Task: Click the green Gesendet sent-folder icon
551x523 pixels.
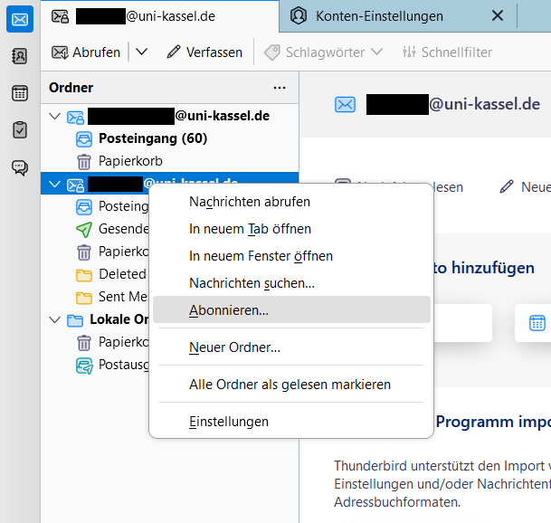Action: [84, 229]
